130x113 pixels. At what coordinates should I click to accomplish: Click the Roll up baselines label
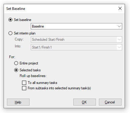tap(33, 76)
